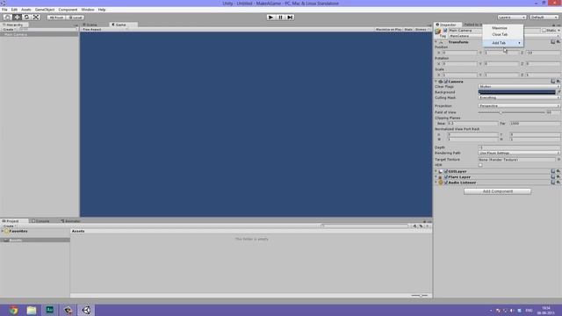
Task: Toggle the Camera component enabled checkbox
Action: point(446,82)
